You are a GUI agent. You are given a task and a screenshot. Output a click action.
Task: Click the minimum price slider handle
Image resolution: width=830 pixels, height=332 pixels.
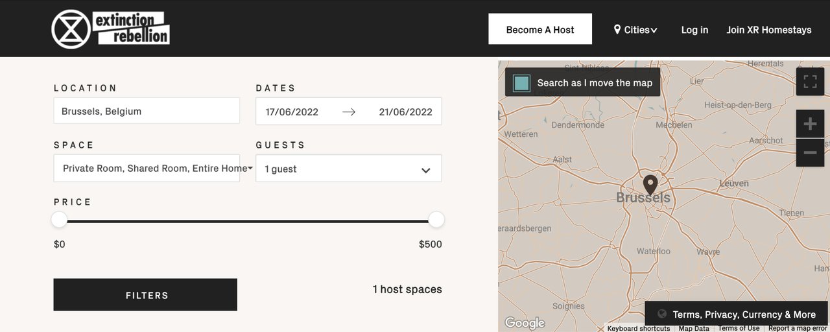pyautogui.click(x=60, y=220)
